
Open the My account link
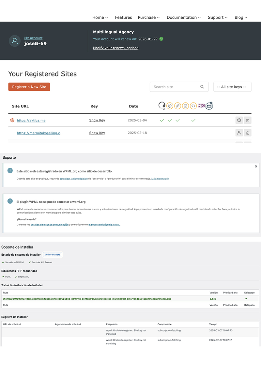[x=33, y=38]
